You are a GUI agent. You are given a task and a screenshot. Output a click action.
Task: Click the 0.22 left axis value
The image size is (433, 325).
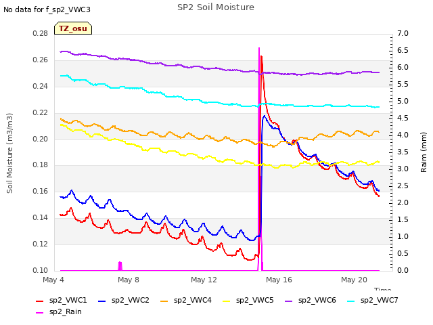[x=41, y=113]
